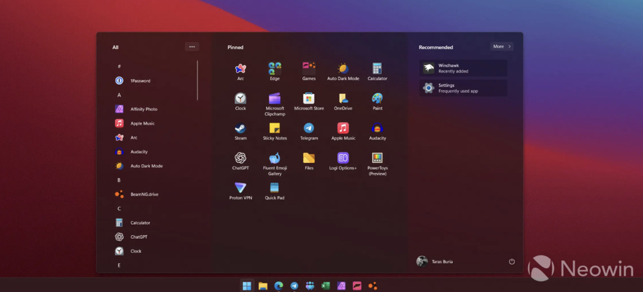
Task: Launch Audacity from the Pinned grid
Action: (x=377, y=132)
